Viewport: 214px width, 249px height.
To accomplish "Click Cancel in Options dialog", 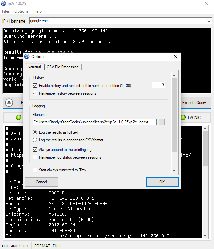I will point(41,182).
